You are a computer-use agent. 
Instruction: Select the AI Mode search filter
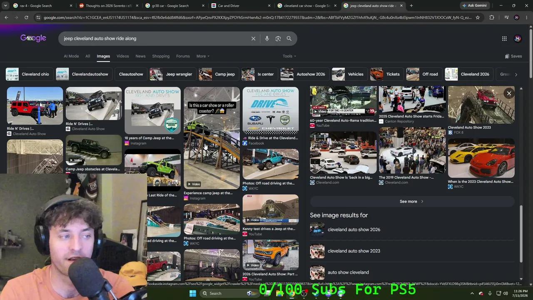coord(71,56)
